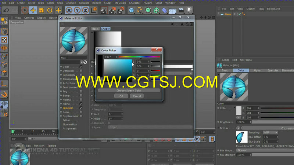This screenshot has height=165, width=294.
Task: Click the butterfly texture thumbnail
Action: [241, 137]
